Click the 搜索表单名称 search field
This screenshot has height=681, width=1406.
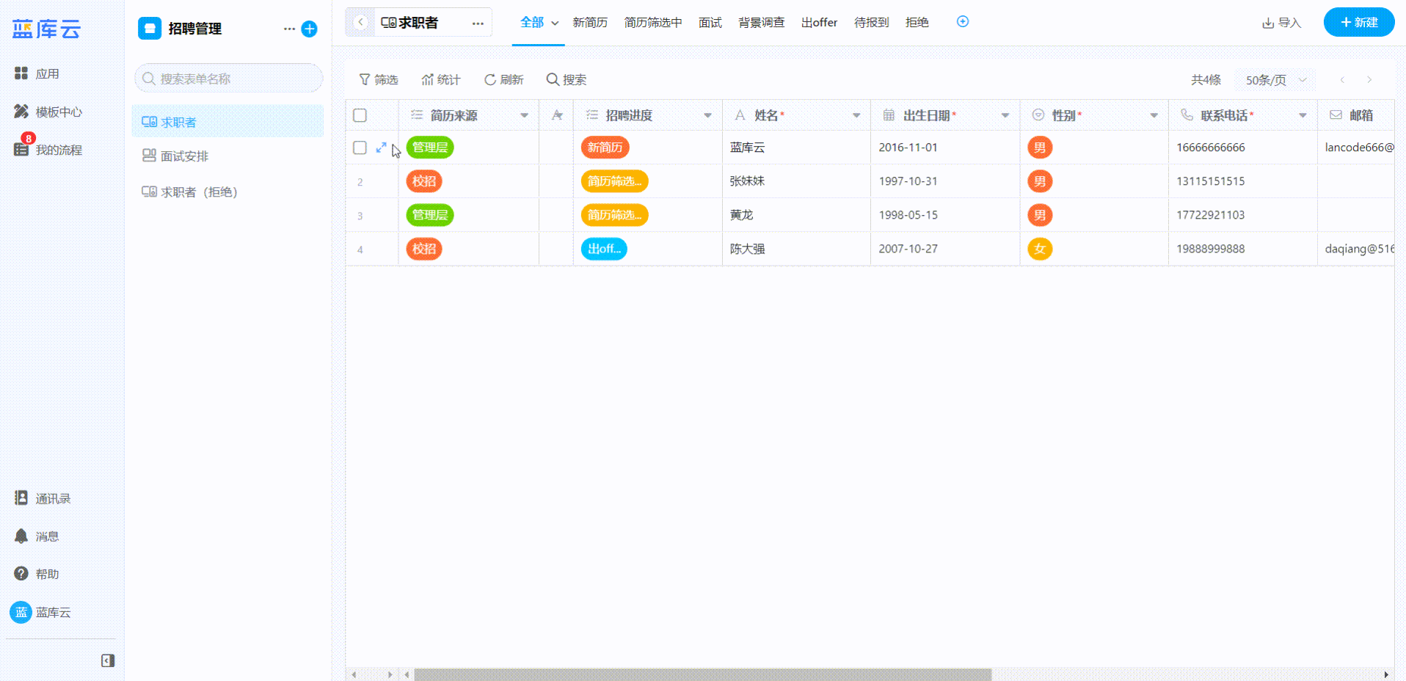(228, 79)
